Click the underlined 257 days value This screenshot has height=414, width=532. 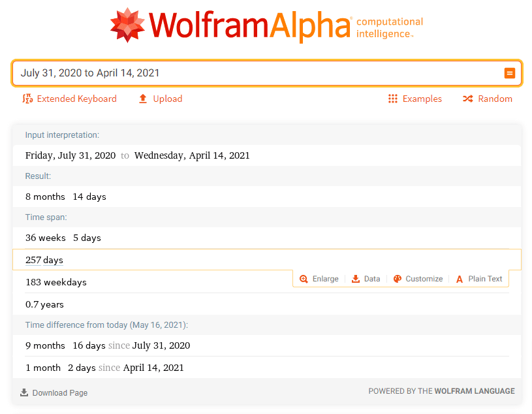click(44, 260)
